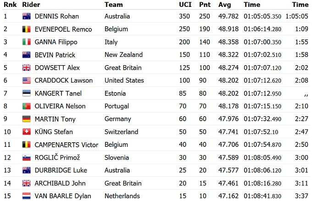
Task: Open the Switzerland team link
Action: [x=121, y=132]
